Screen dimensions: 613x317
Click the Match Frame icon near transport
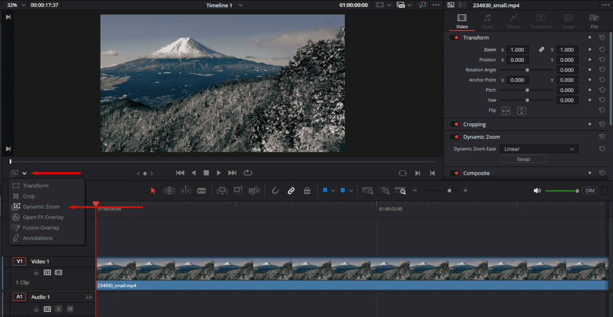point(402,173)
